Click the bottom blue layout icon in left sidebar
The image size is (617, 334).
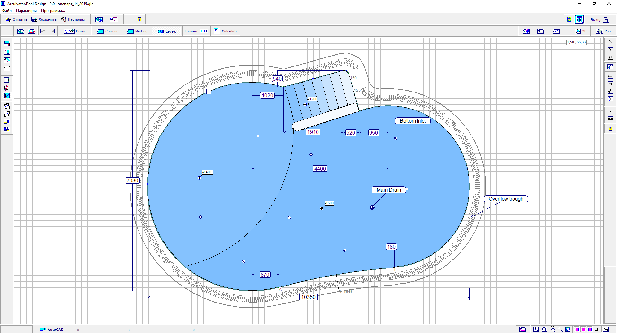pyautogui.click(x=7, y=129)
